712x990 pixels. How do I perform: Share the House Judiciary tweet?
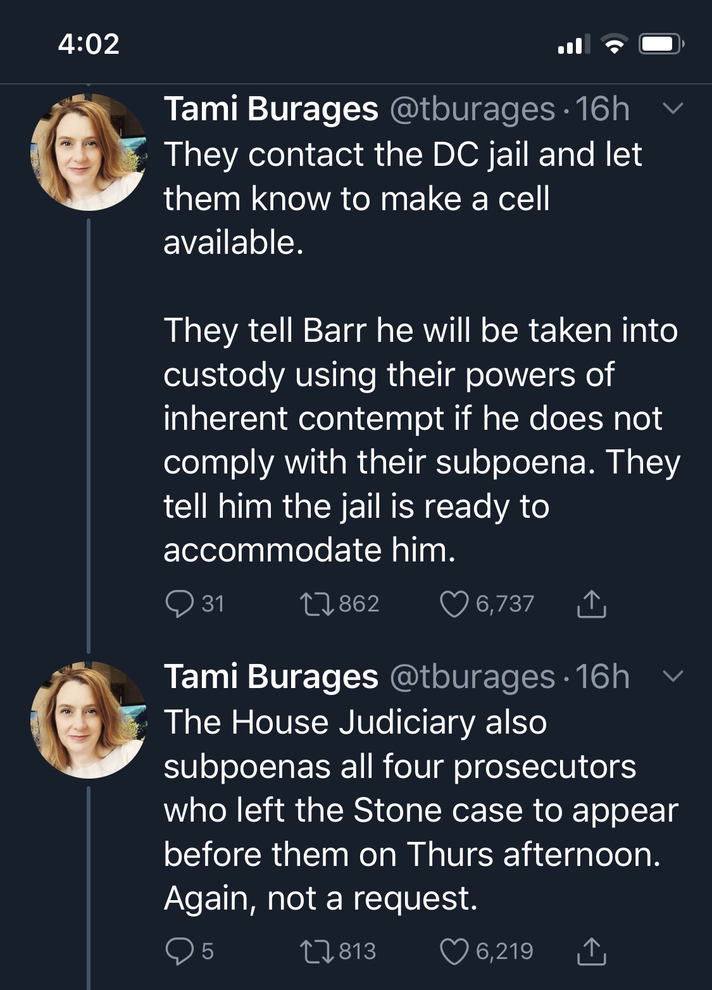coord(591,951)
